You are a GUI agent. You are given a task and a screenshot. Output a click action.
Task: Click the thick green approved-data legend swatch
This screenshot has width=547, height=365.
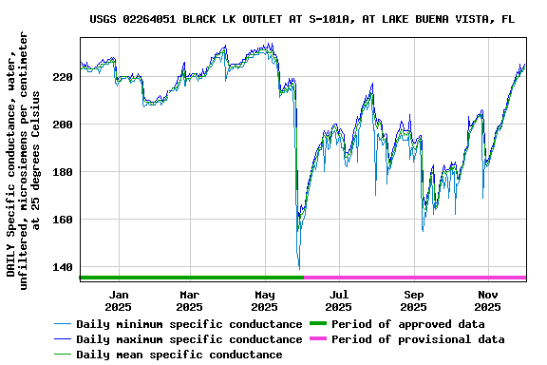tap(318, 323)
